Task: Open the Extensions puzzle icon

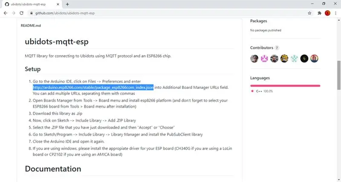Action: click(319, 13)
